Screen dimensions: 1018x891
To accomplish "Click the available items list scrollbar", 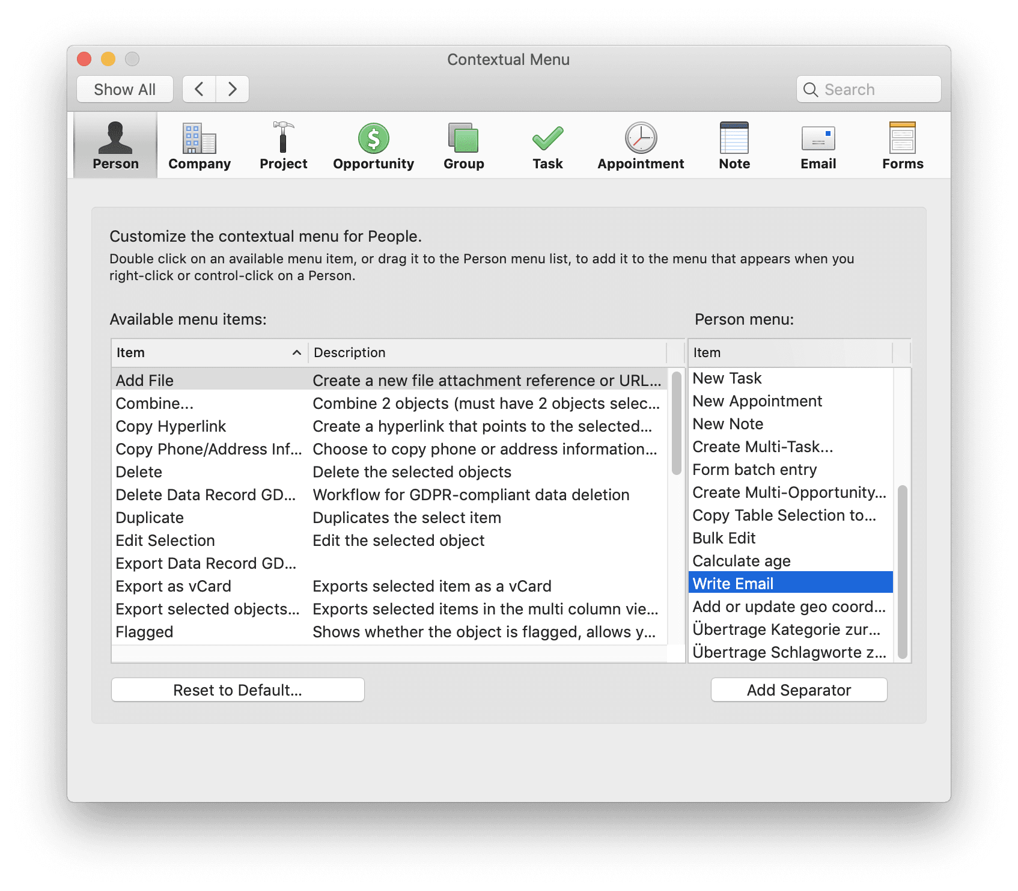I will coord(676,423).
